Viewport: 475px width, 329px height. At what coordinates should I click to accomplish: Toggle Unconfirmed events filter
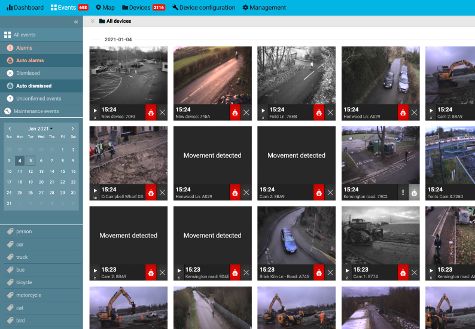[x=41, y=99]
